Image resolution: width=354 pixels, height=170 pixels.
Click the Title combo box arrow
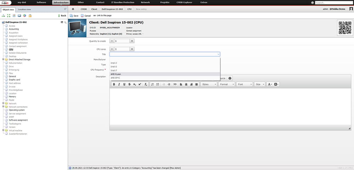coord(218,54)
